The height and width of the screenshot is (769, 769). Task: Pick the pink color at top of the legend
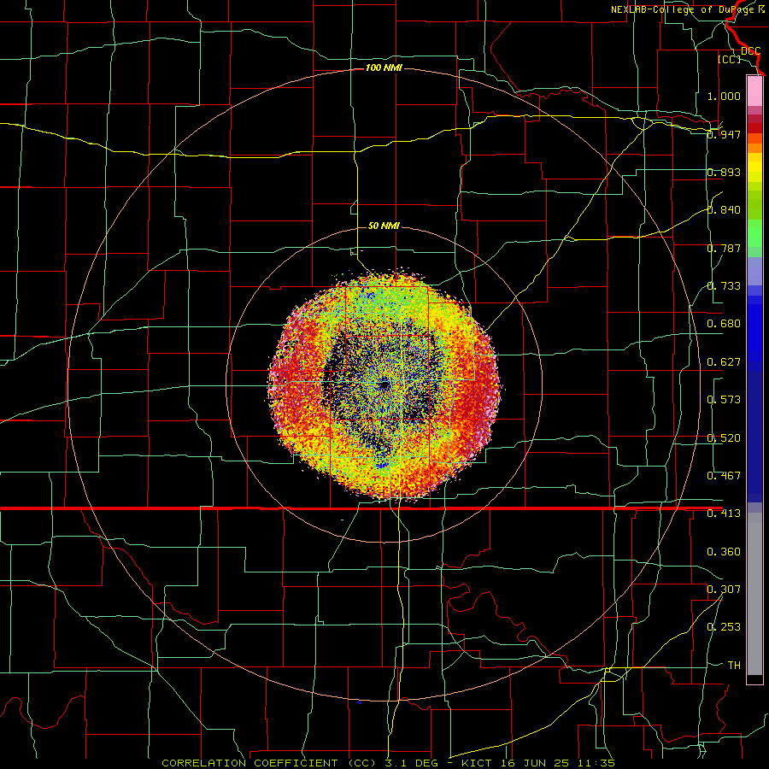tap(754, 91)
